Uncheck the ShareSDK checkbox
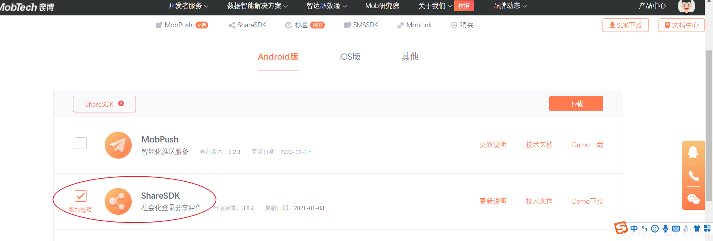The image size is (713, 241). [81, 196]
